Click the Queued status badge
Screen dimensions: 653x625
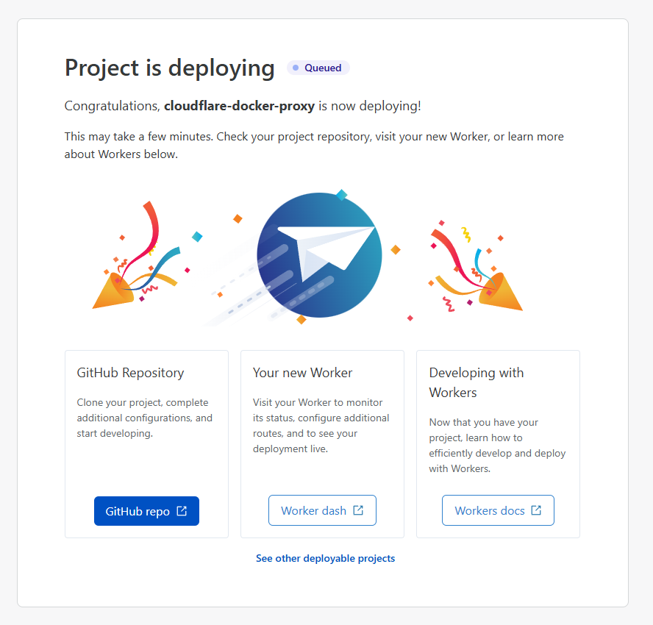point(318,68)
